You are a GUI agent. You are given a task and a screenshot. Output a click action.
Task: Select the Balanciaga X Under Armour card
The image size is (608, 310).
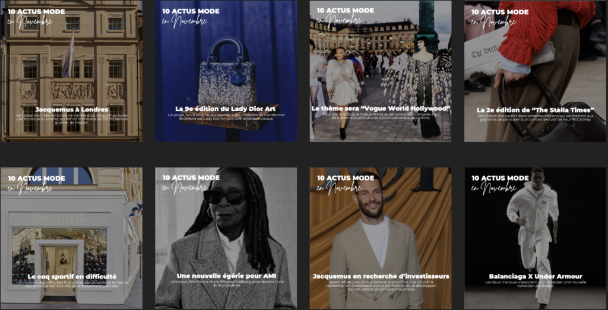click(535, 238)
